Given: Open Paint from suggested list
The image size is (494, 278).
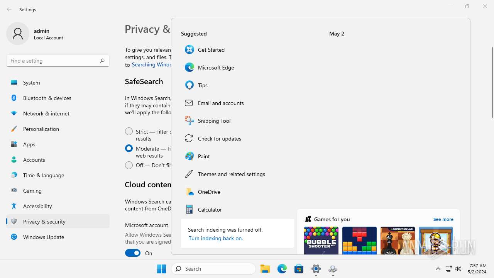Looking at the screenshot, I should (237, 156).
